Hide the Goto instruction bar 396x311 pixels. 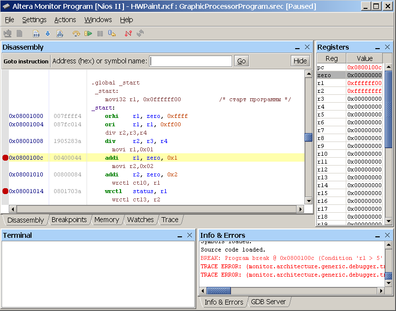pos(300,61)
